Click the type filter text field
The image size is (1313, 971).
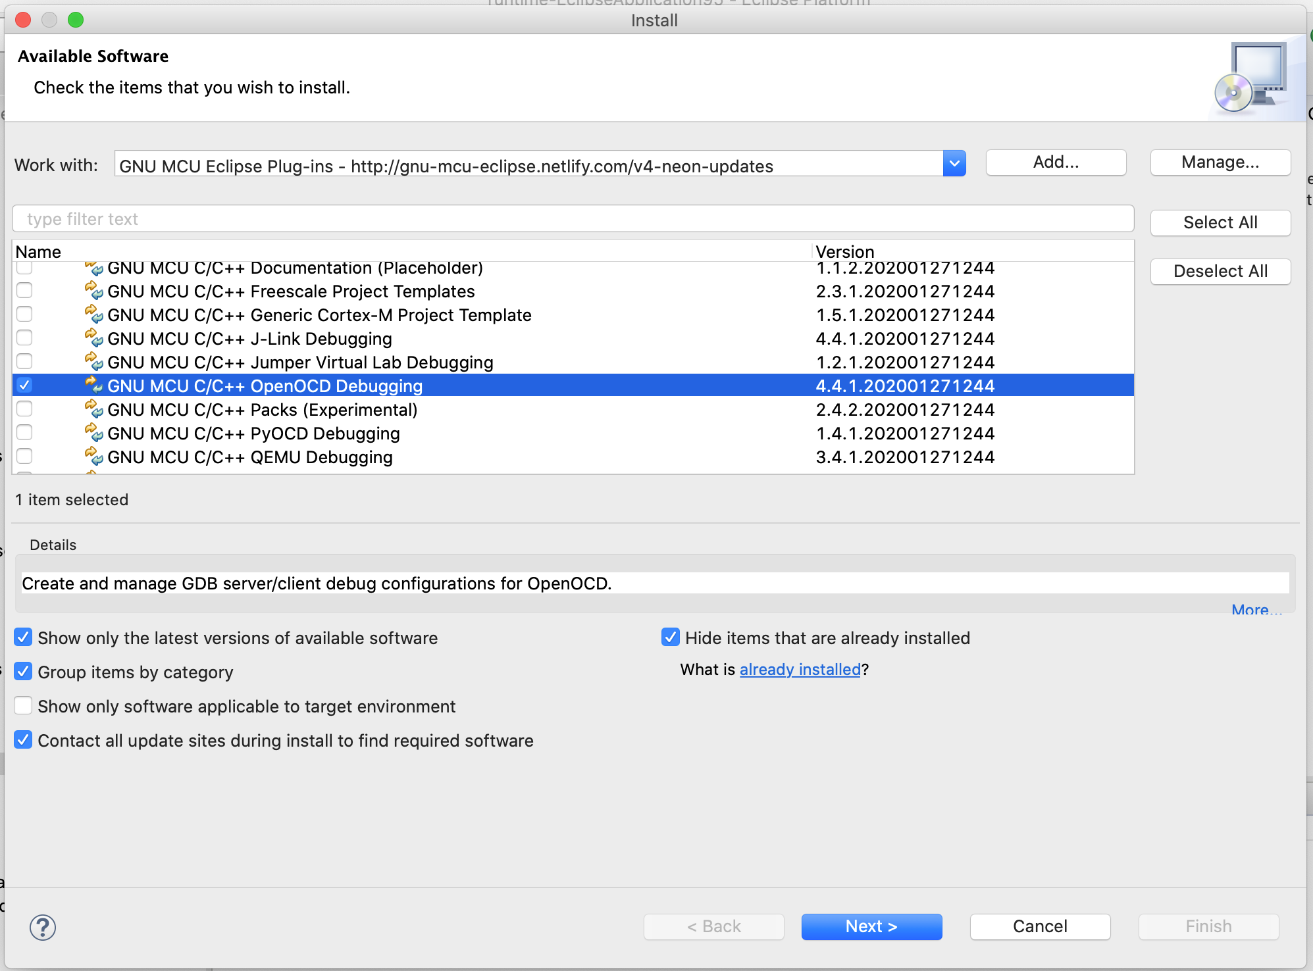click(x=573, y=219)
